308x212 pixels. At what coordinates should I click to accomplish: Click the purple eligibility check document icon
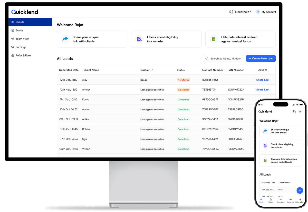pyautogui.click(x=139, y=39)
